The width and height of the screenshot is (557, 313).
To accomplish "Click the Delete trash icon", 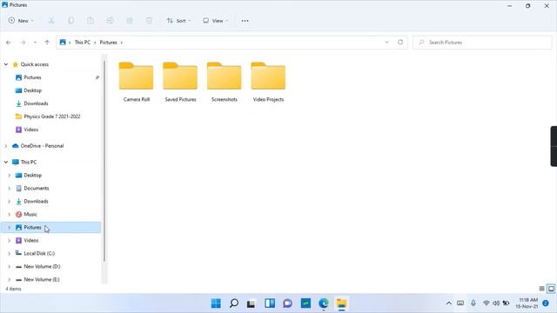I will tap(149, 21).
